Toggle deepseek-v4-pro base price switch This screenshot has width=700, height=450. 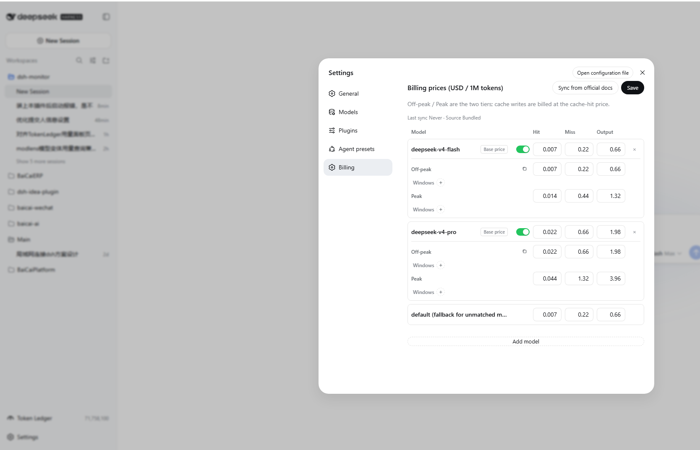coord(523,232)
